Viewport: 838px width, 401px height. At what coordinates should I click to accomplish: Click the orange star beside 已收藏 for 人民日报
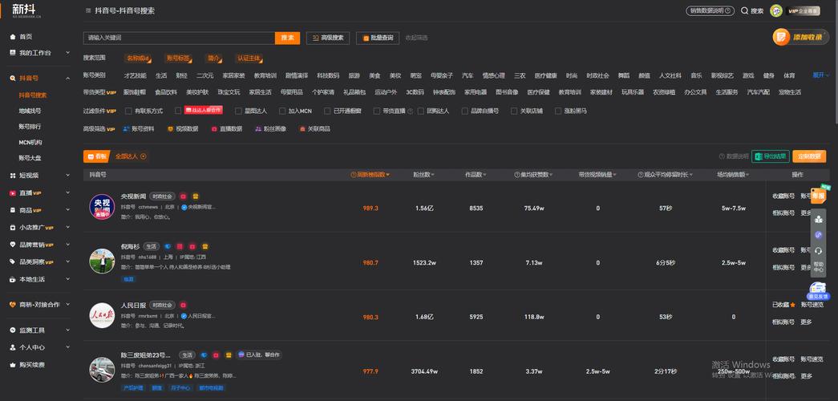(792, 304)
